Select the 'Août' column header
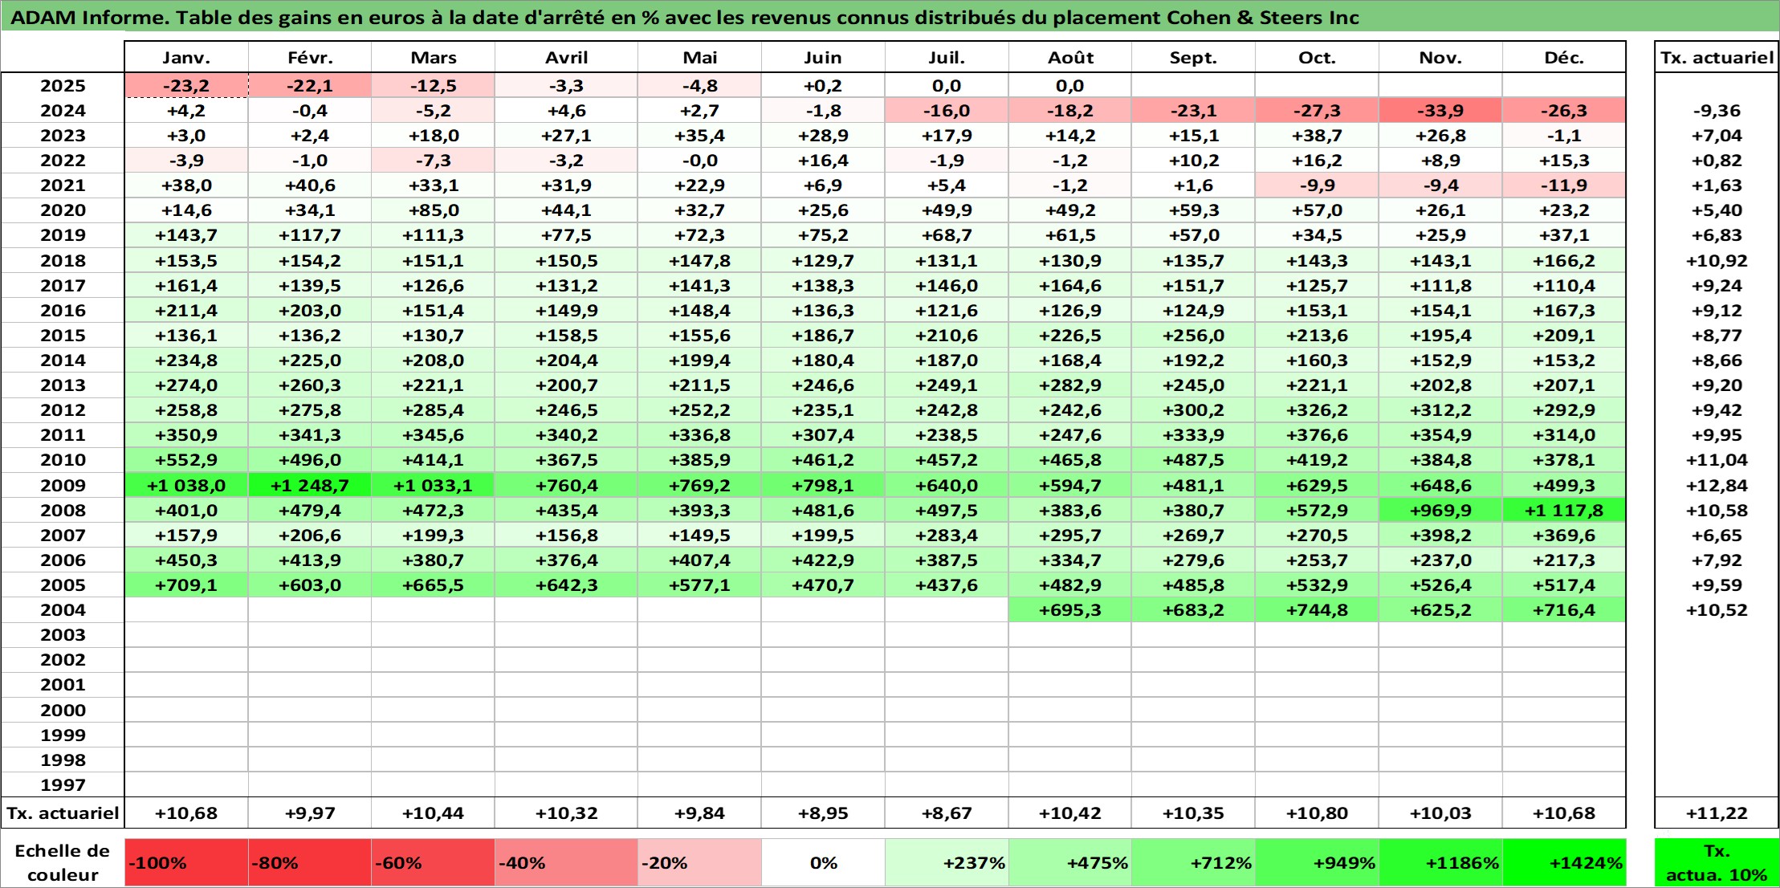 point(1070,57)
